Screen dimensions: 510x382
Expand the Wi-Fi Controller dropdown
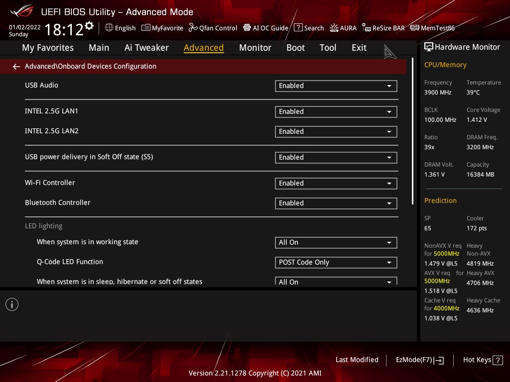(x=336, y=184)
